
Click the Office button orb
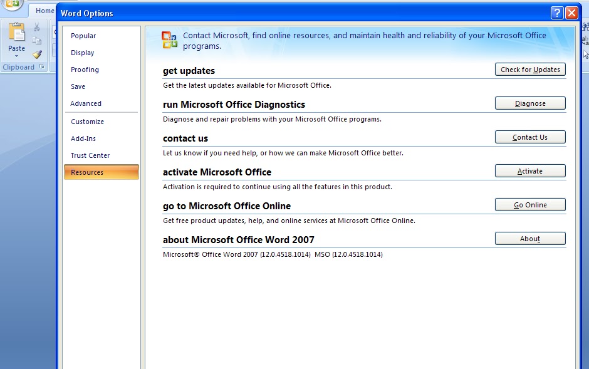pyautogui.click(x=13, y=4)
